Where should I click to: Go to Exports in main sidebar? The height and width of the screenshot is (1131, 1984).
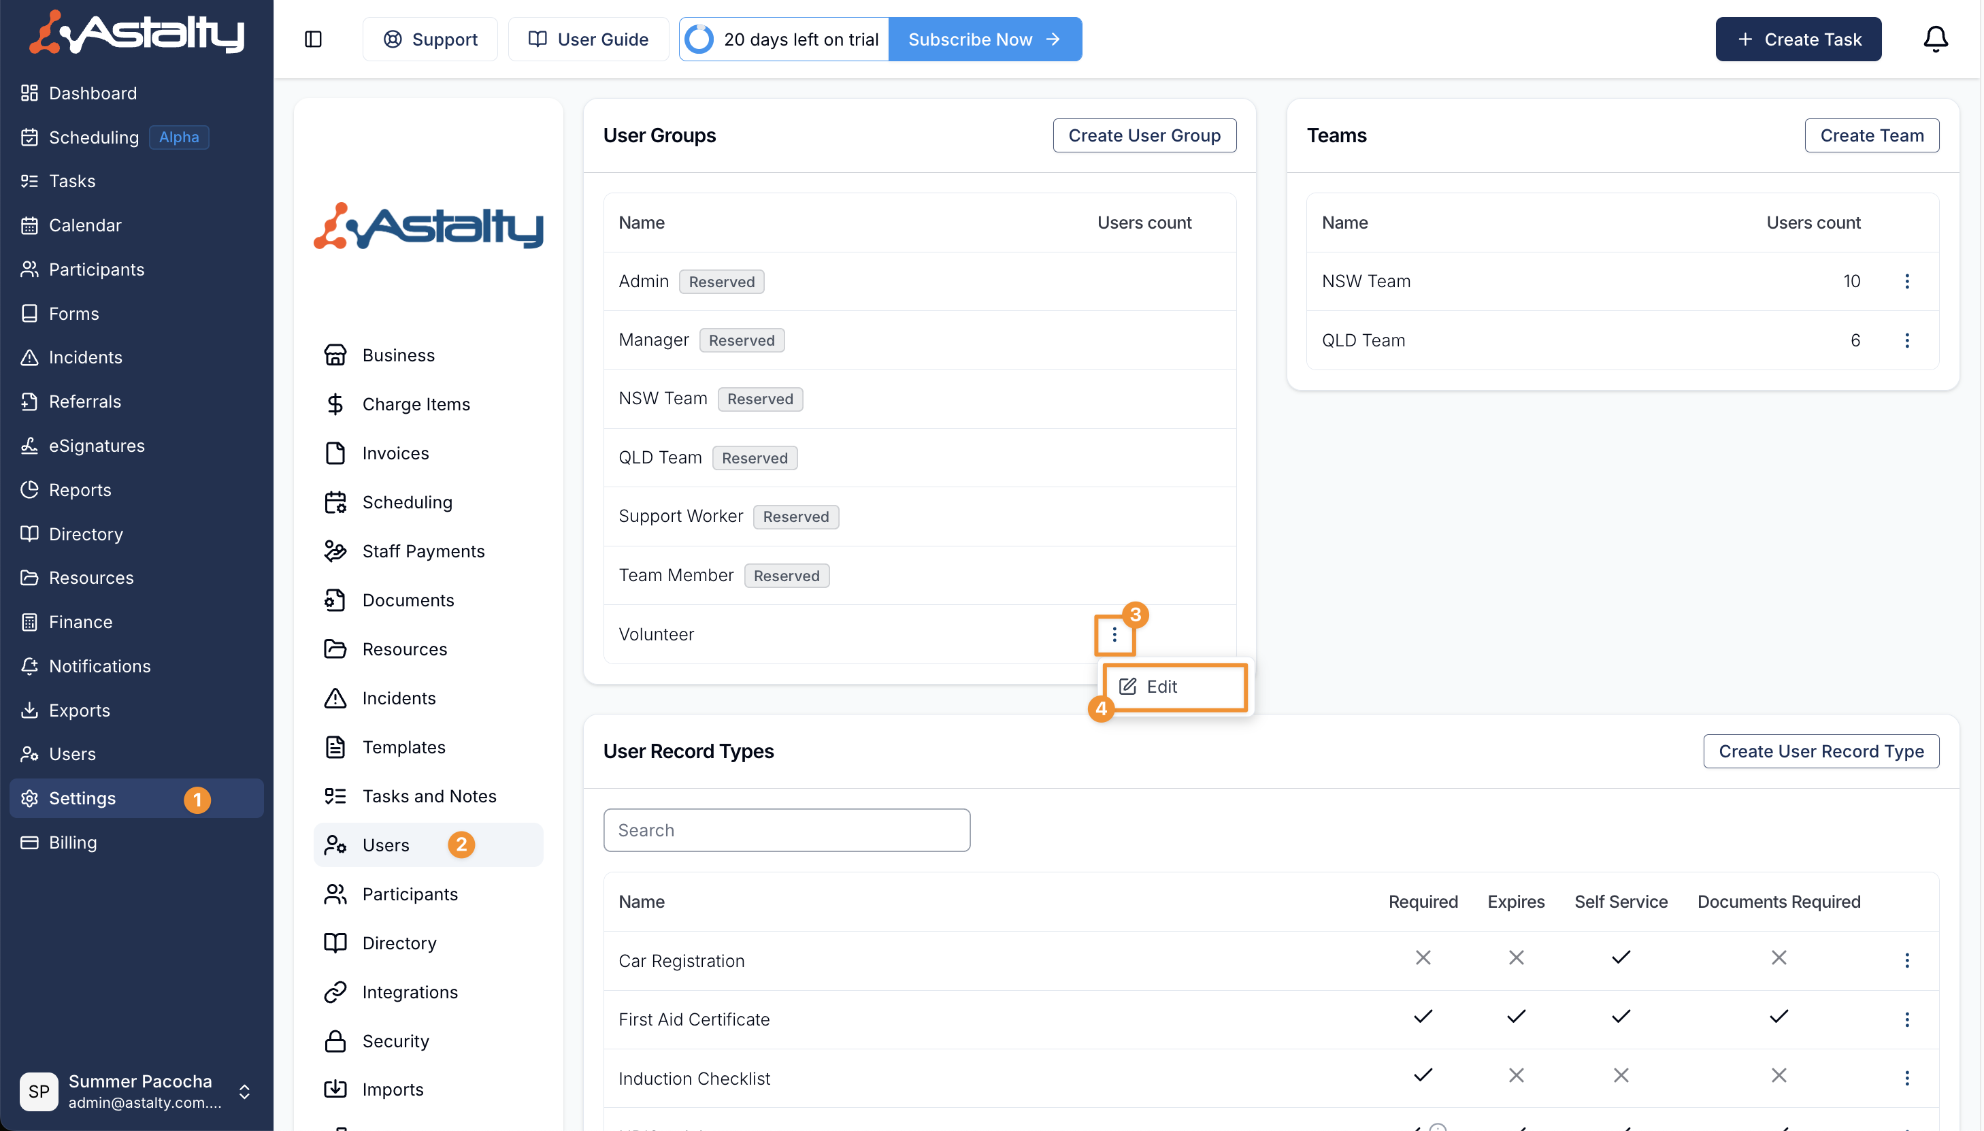[x=79, y=710]
